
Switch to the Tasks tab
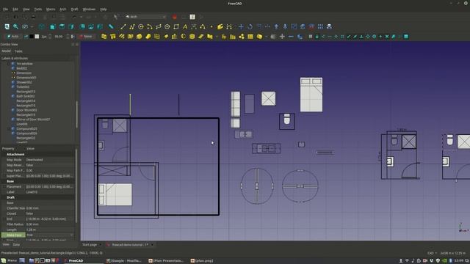point(18,51)
